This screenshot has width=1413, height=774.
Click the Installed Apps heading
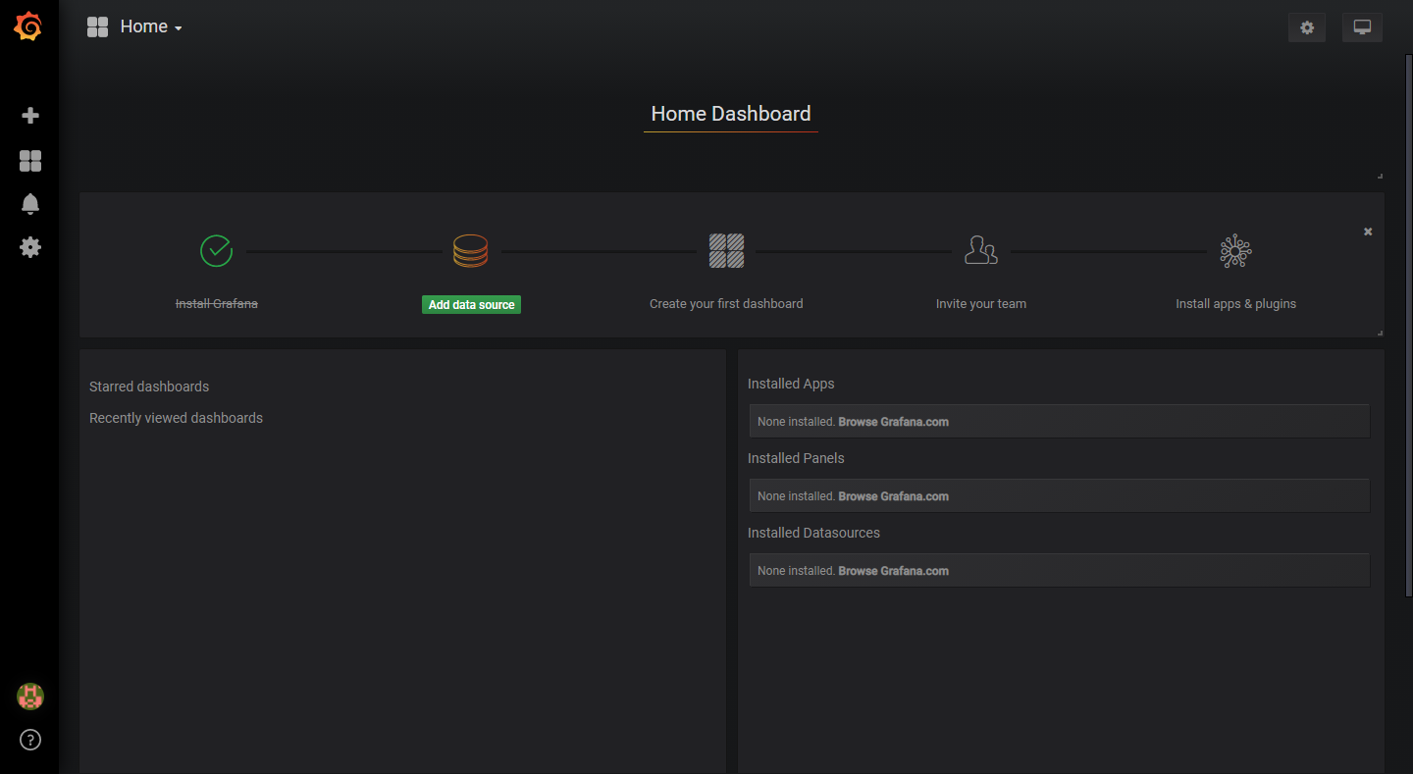pyautogui.click(x=791, y=384)
